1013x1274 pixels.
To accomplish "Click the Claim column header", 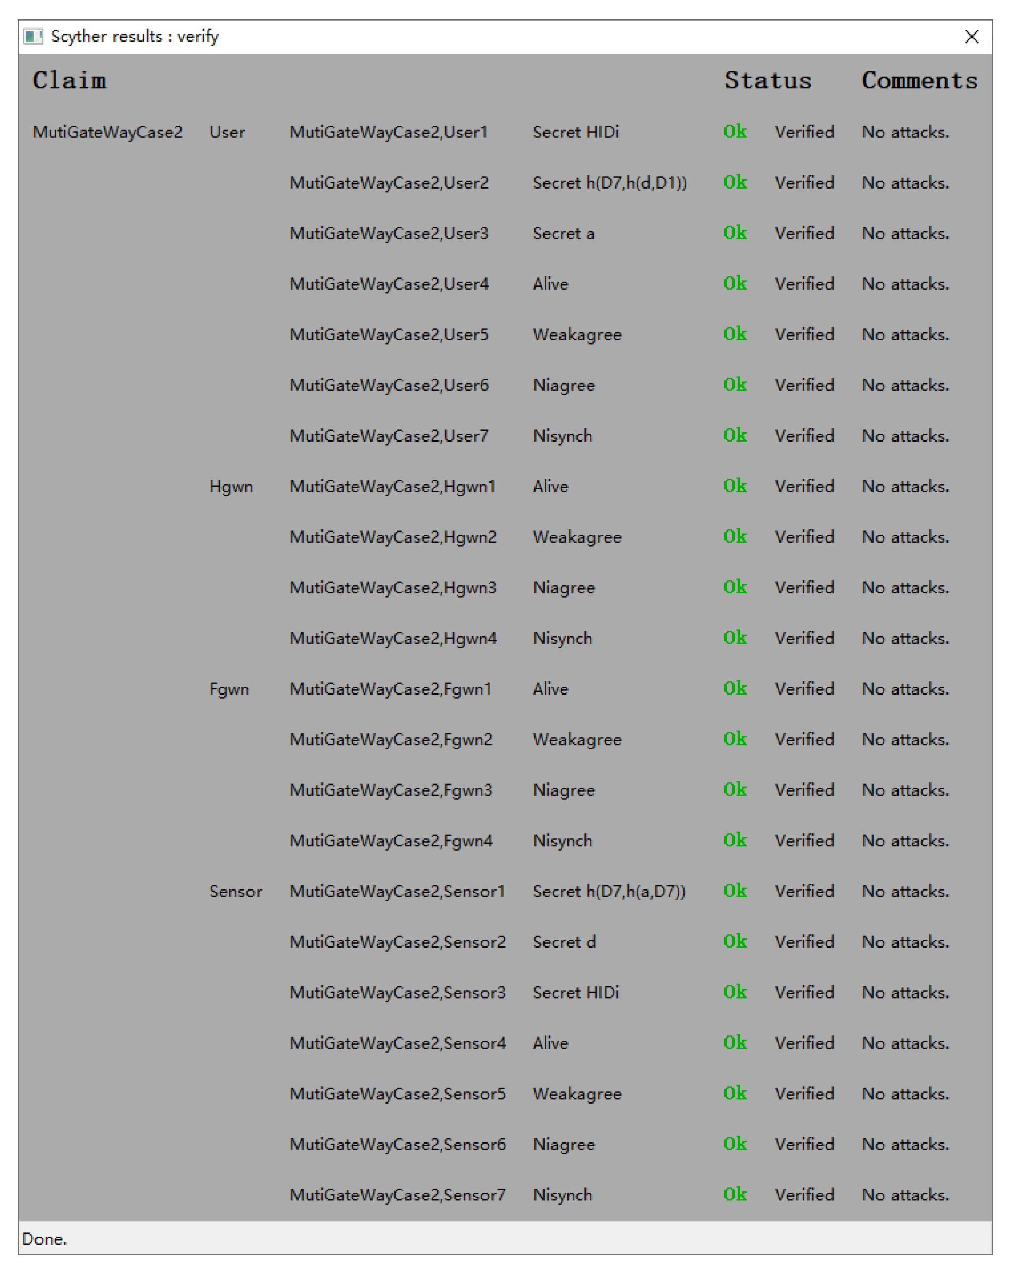I will (x=69, y=80).
